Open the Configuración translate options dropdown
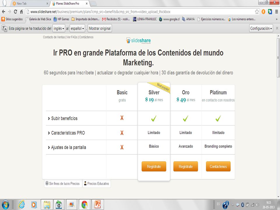 tap(261, 28)
